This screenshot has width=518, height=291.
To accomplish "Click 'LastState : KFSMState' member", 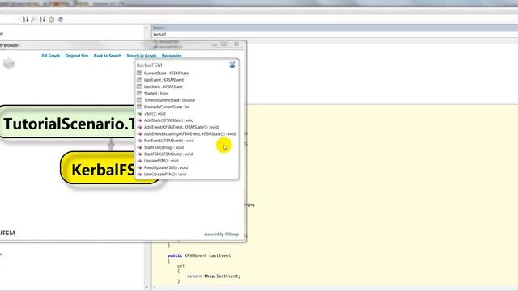I will pyautogui.click(x=163, y=86).
